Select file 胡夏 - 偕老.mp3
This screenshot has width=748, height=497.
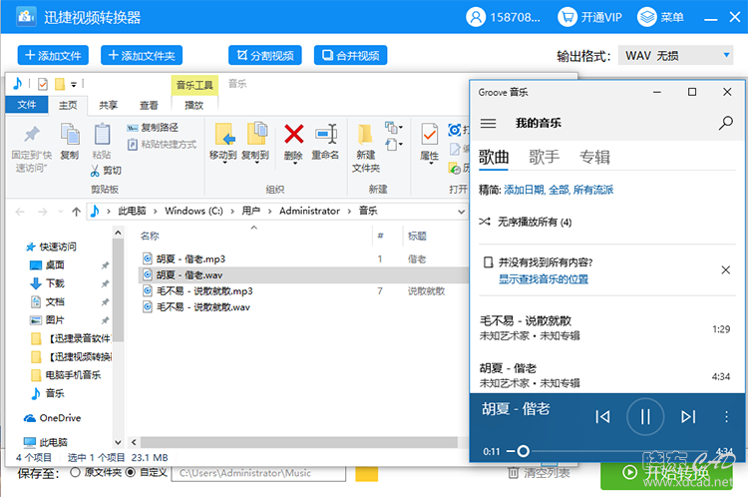tap(190, 259)
